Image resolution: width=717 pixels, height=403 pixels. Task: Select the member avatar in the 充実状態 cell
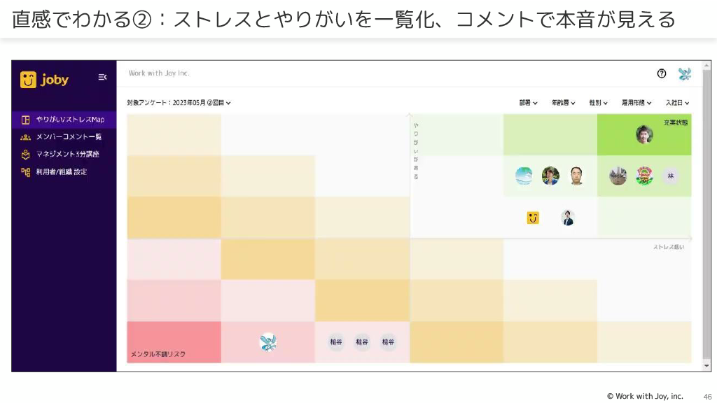coord(644,134)
